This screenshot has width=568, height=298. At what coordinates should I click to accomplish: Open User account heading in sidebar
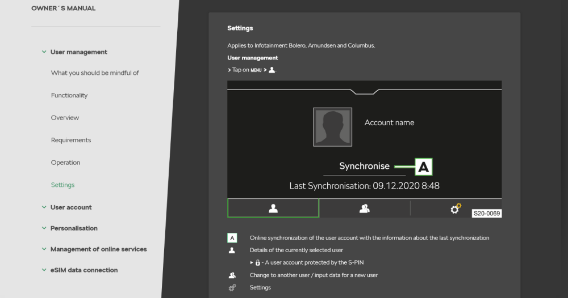[x=71, y=207]
